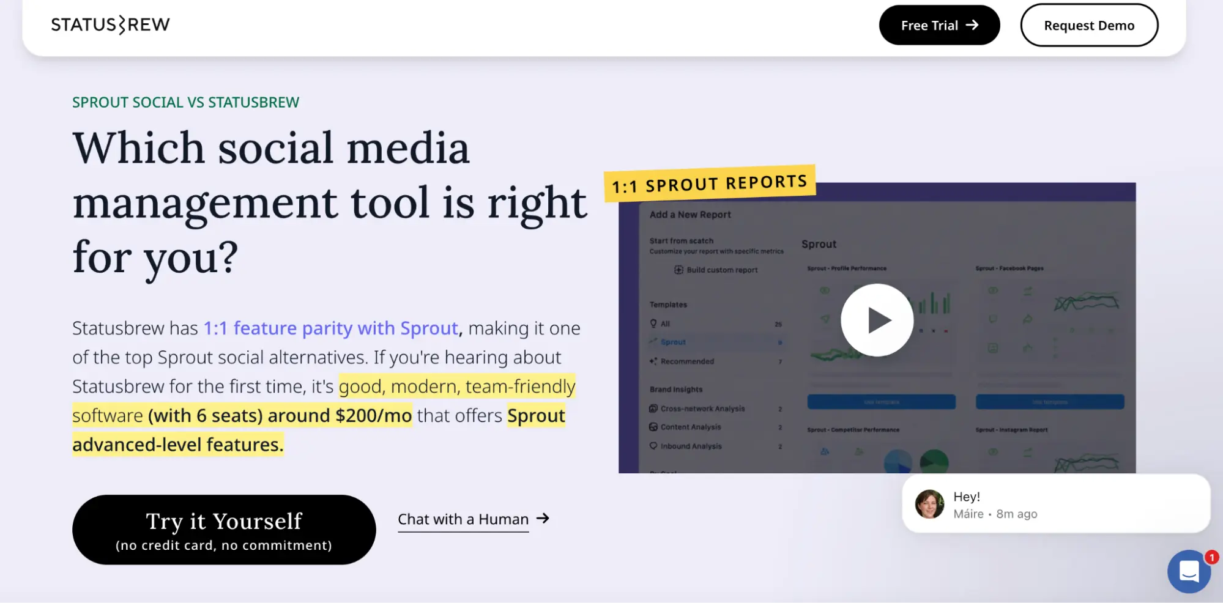This screenshot has height=603, width=1223.
Task: Select Sprout in the Templates list
Action: coord(673,342)
